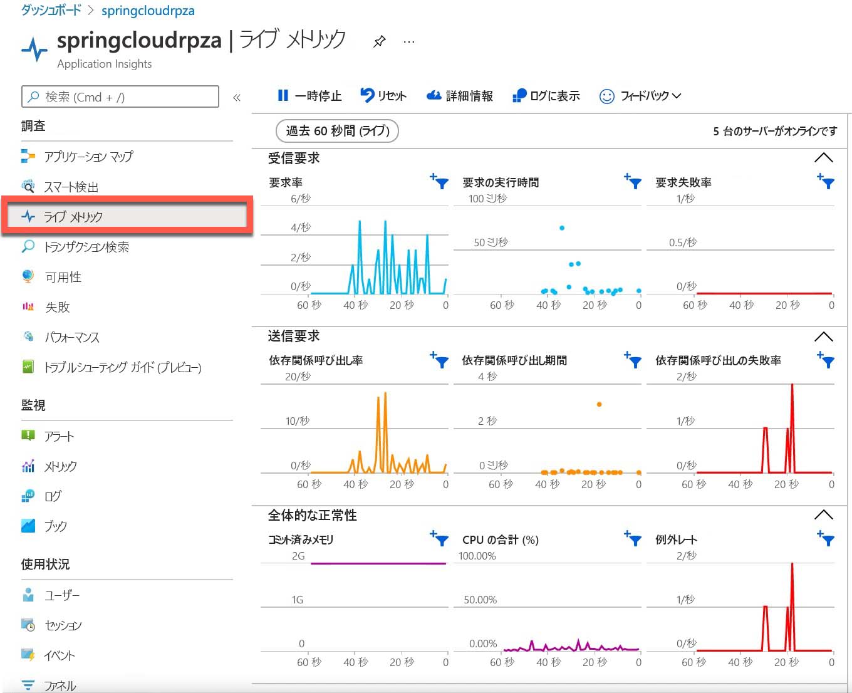Pause live stream with 一時停止
This screenshot has height=693, width=852.
pyautogui.click(x=309, y=96)
